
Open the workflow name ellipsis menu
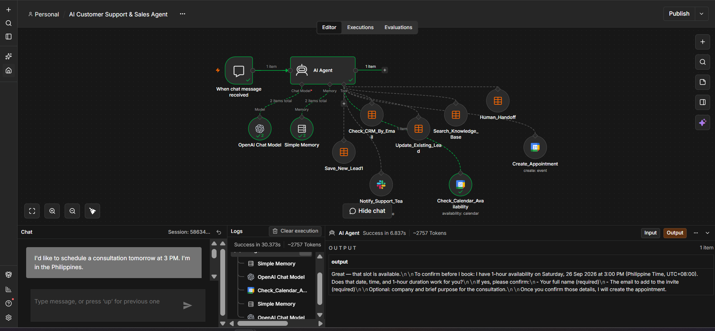pyautogui.click(x=183, y=14)
